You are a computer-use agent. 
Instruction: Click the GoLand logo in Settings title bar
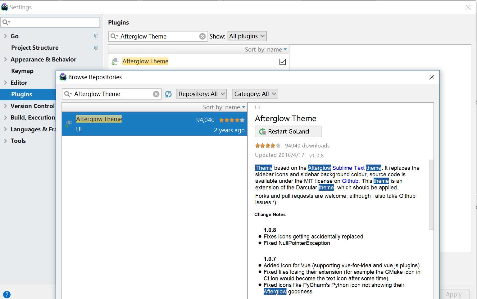tap(4, 7)
